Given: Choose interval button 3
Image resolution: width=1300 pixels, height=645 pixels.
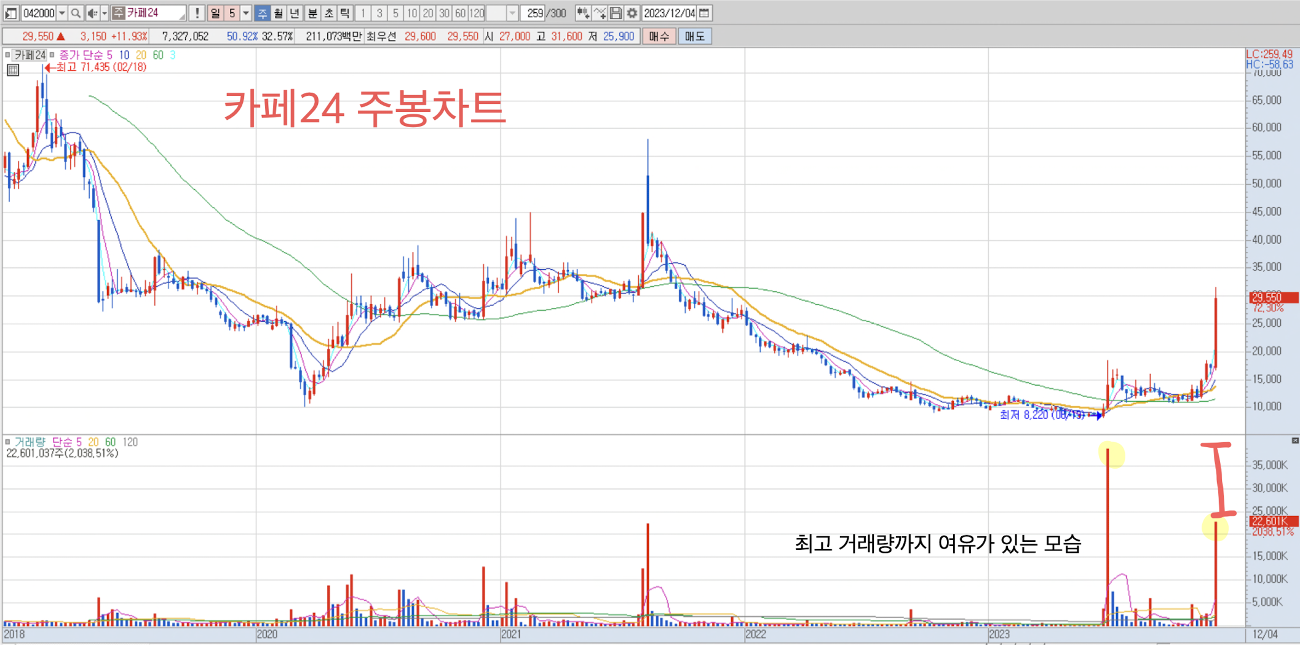Looking at the screenshot, I should click(x=379, y=13).
